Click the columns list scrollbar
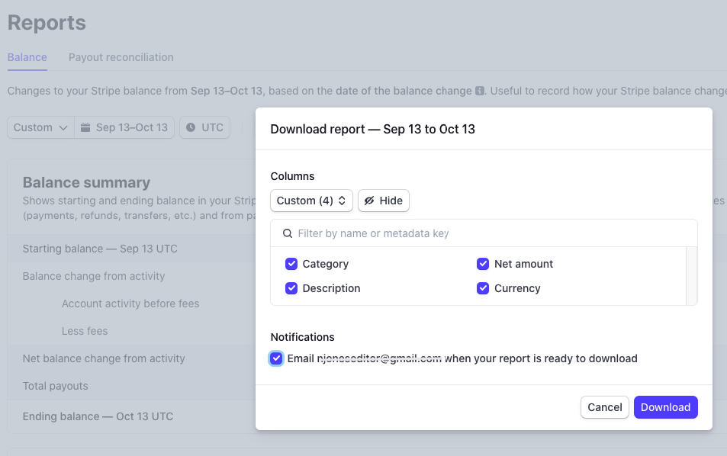This screenshot has width=727, height=456. point(692,275)
